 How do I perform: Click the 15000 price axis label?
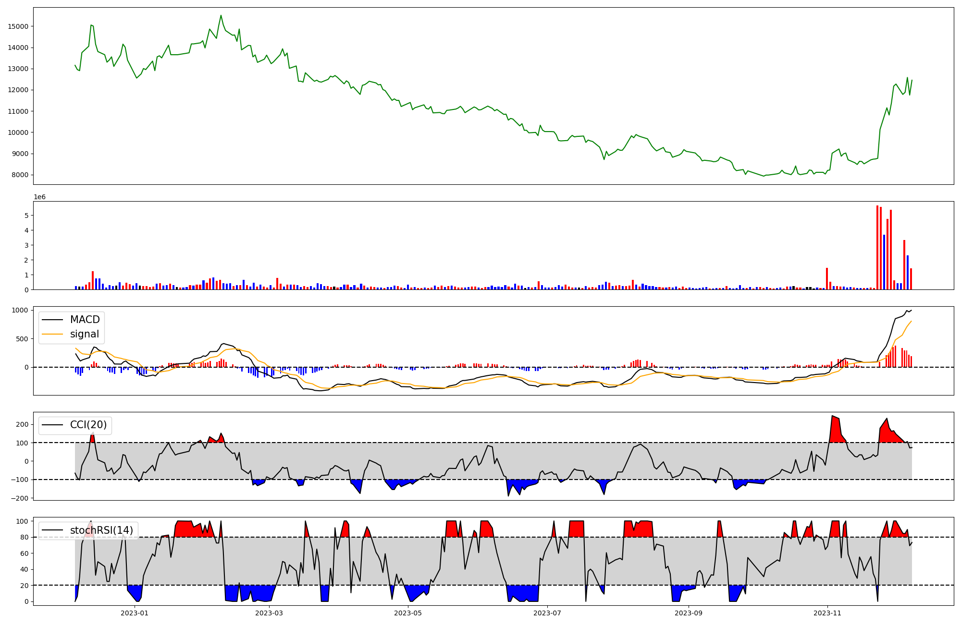(18, 26)
